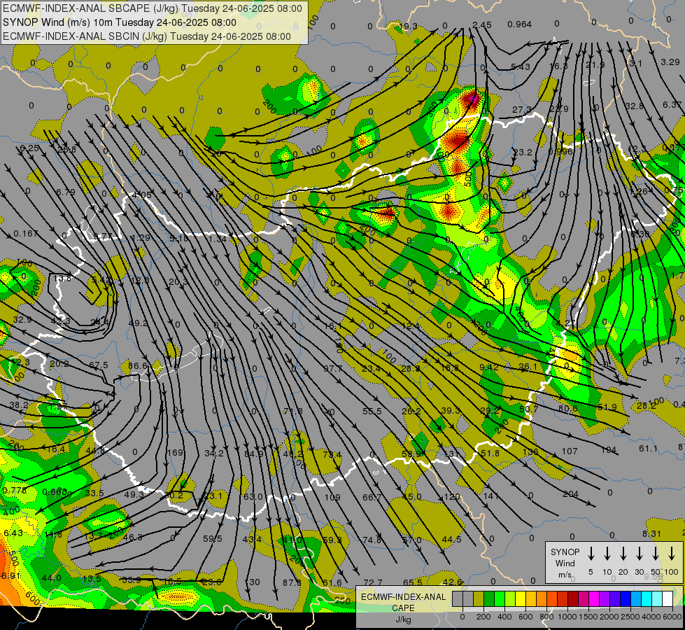Click the map value 5.43
The height and width of the screenshot is (630, 685).
[x=521, y=67]
